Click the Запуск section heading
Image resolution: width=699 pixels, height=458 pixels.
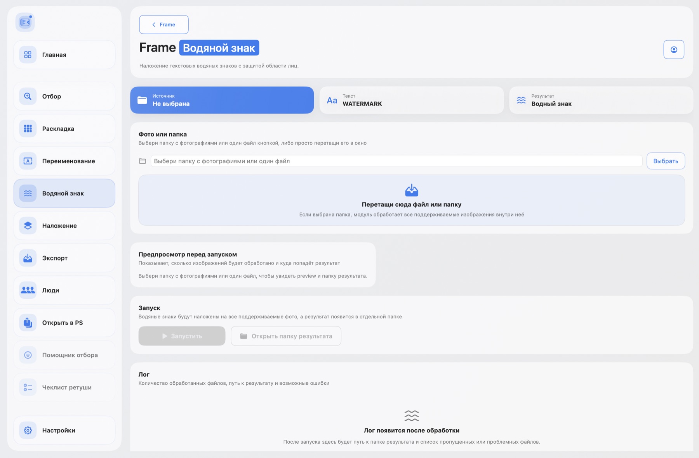coord(149,308)
